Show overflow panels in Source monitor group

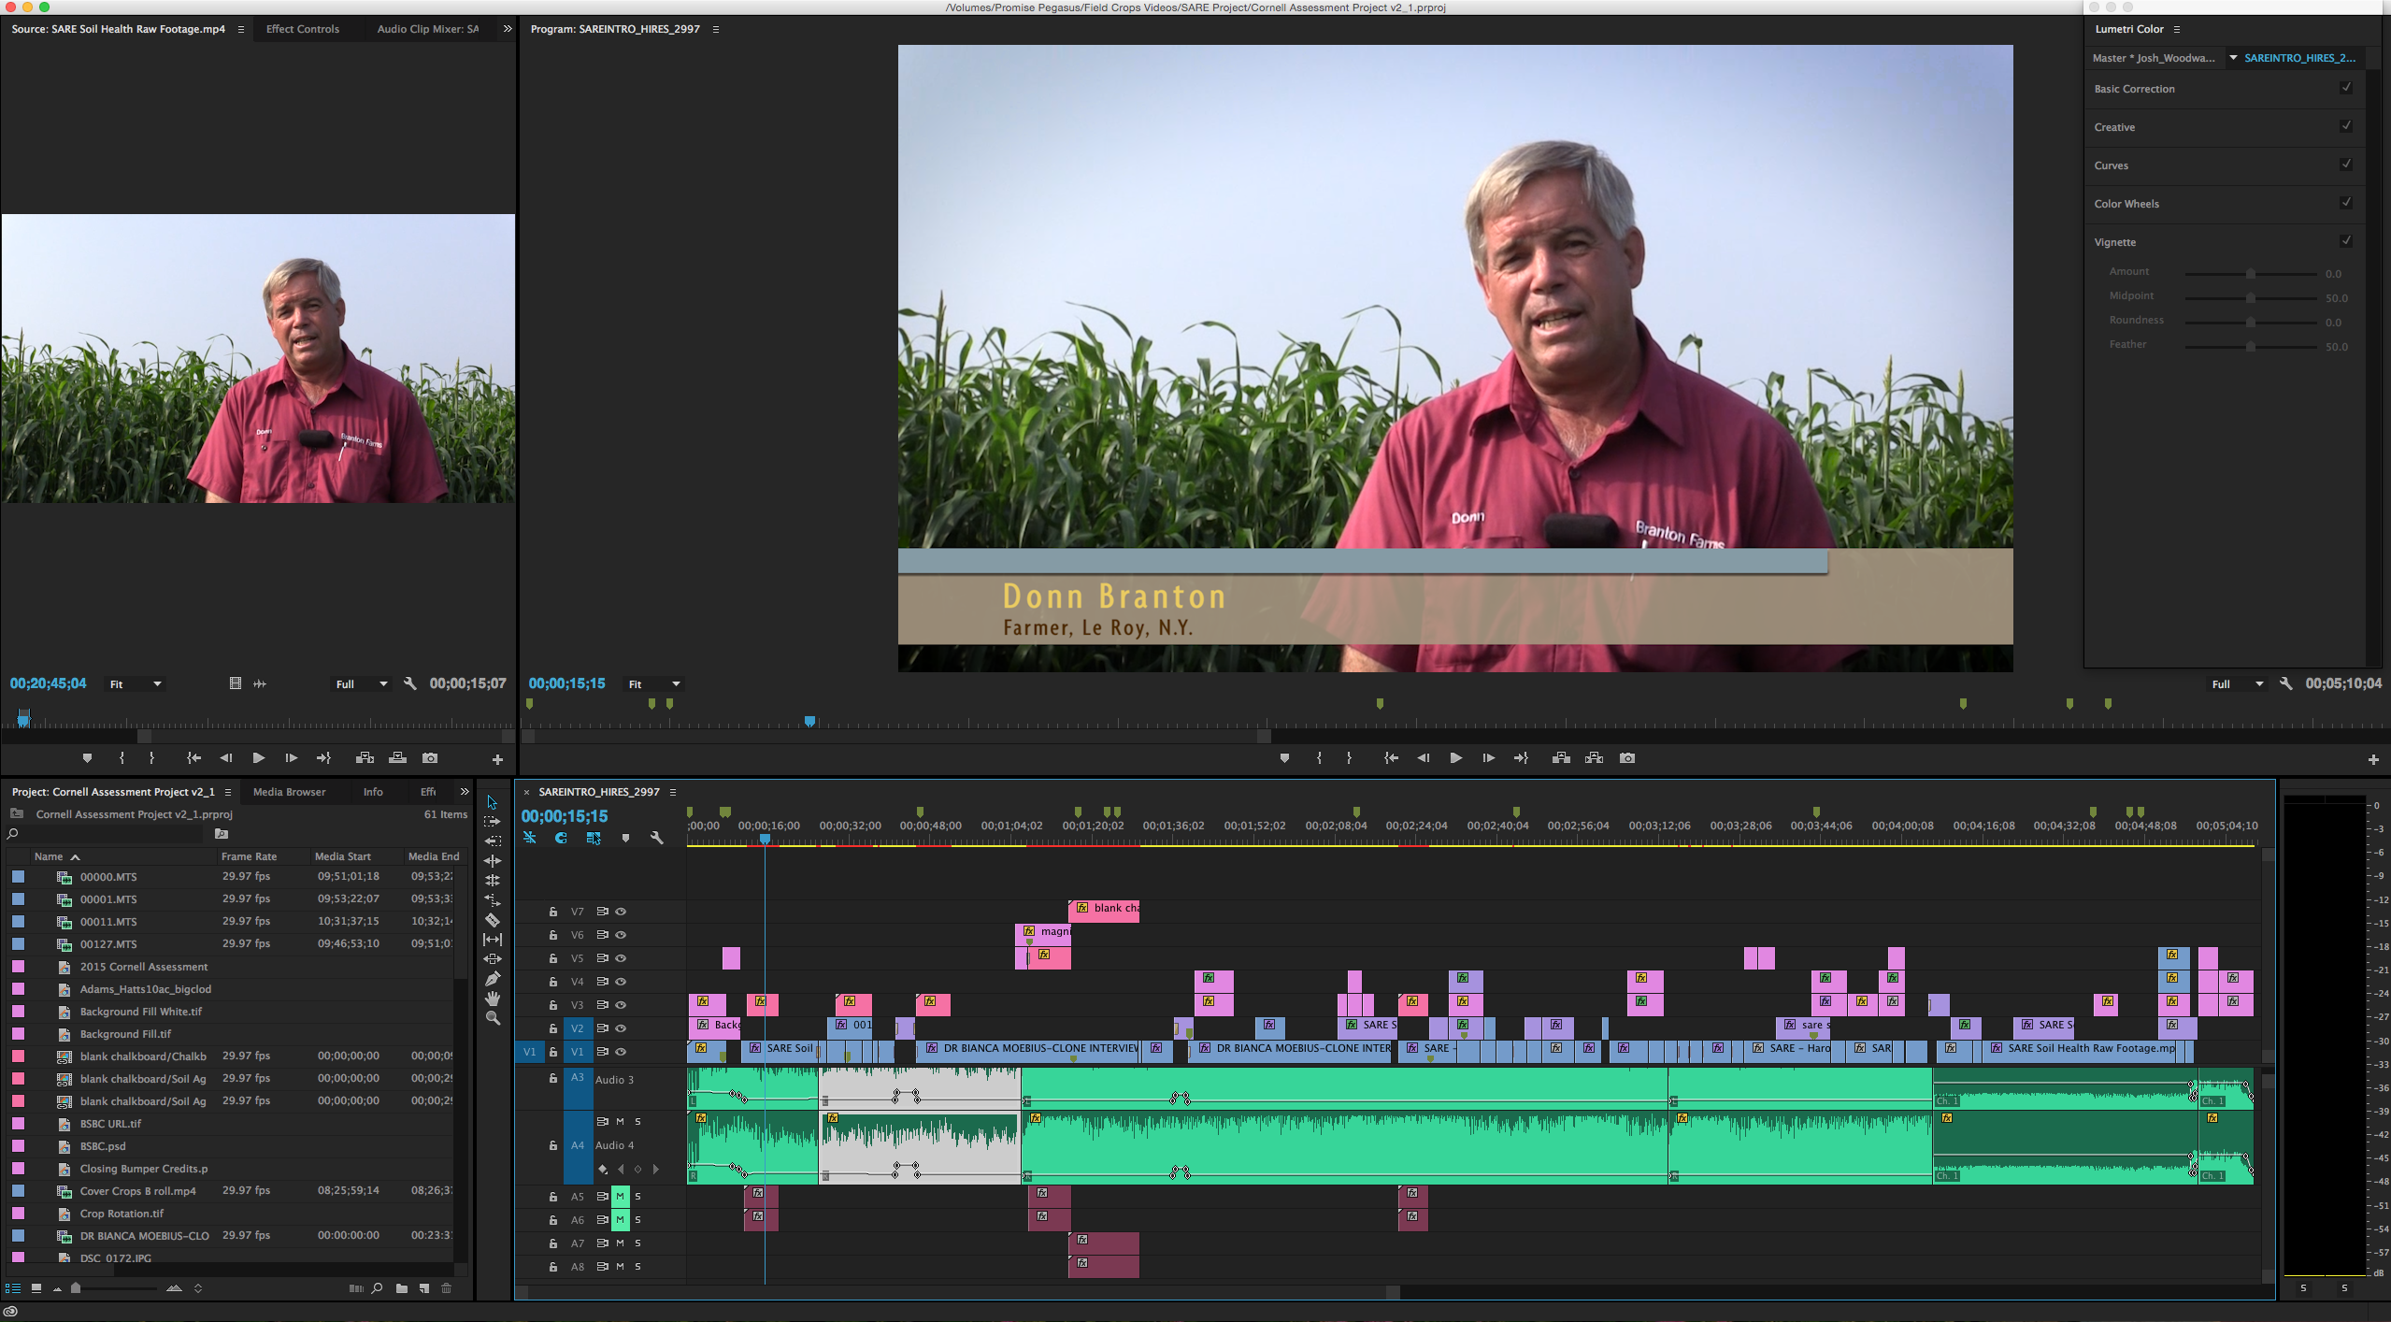(508, 29)
